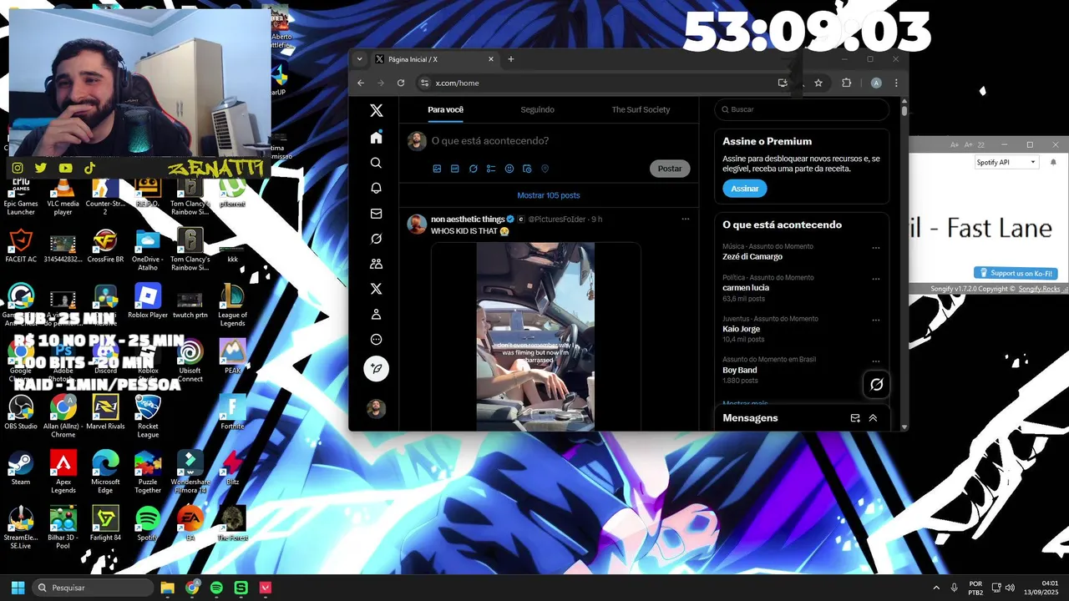Open options for Boy Band trend

pos(876,361)
